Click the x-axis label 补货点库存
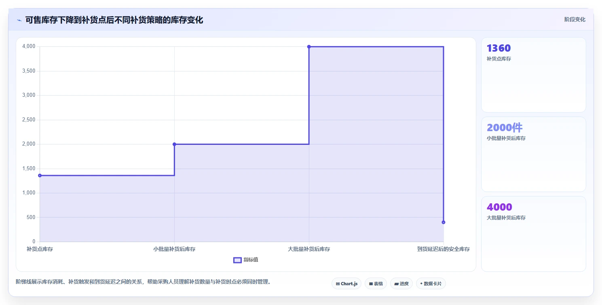This screenshot has height=305, width=602. 40,249
